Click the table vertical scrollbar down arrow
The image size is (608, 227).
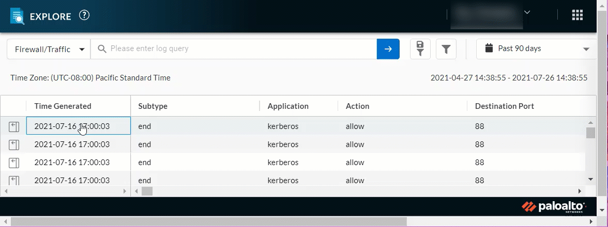pos(590,179)
